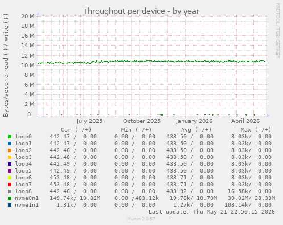Select the loop5 legend label
Image resolution: width=283 pixels, height=225 pixels.
pos(23,171)
